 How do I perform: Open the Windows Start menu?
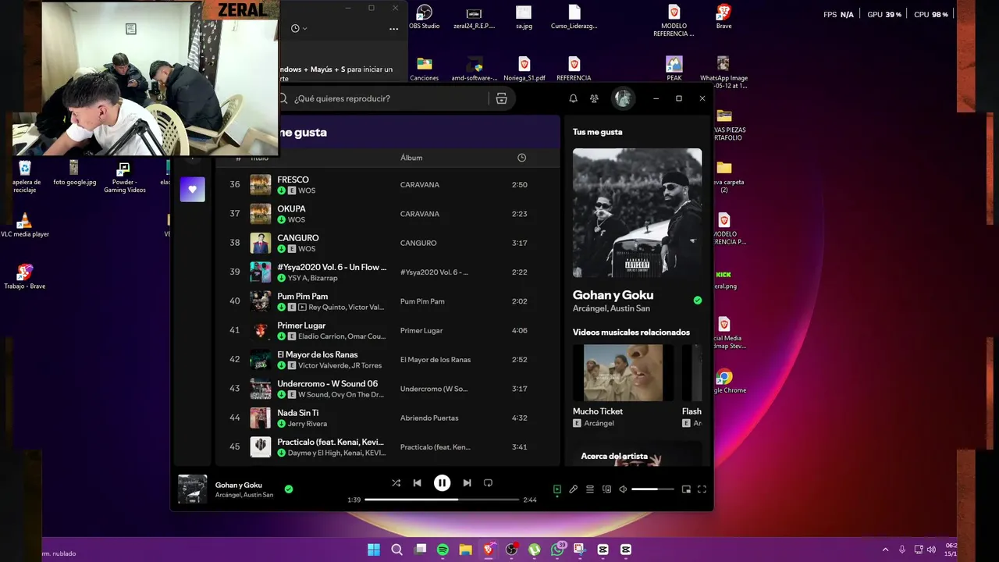click(x=374, y=550)
